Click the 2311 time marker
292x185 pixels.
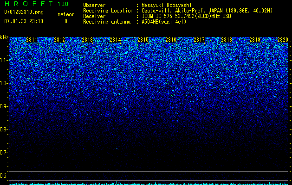pyautogui.click(x=32, y=39)
